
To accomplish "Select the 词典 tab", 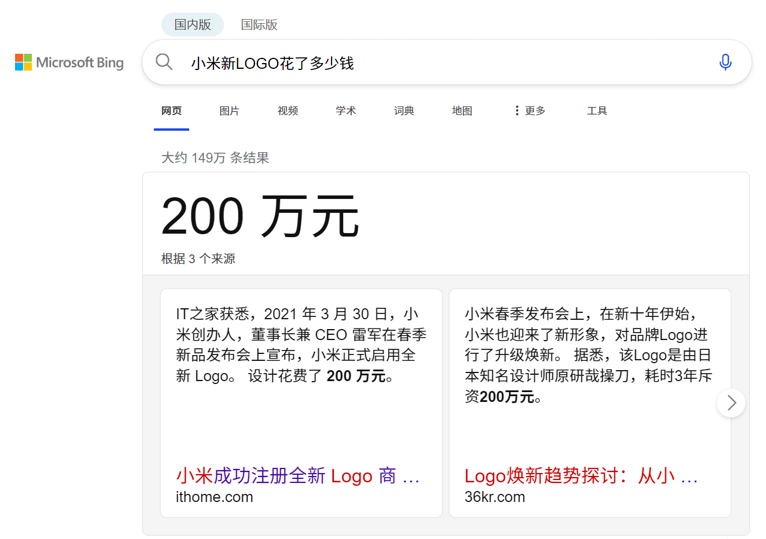I will tap(404, 110).
